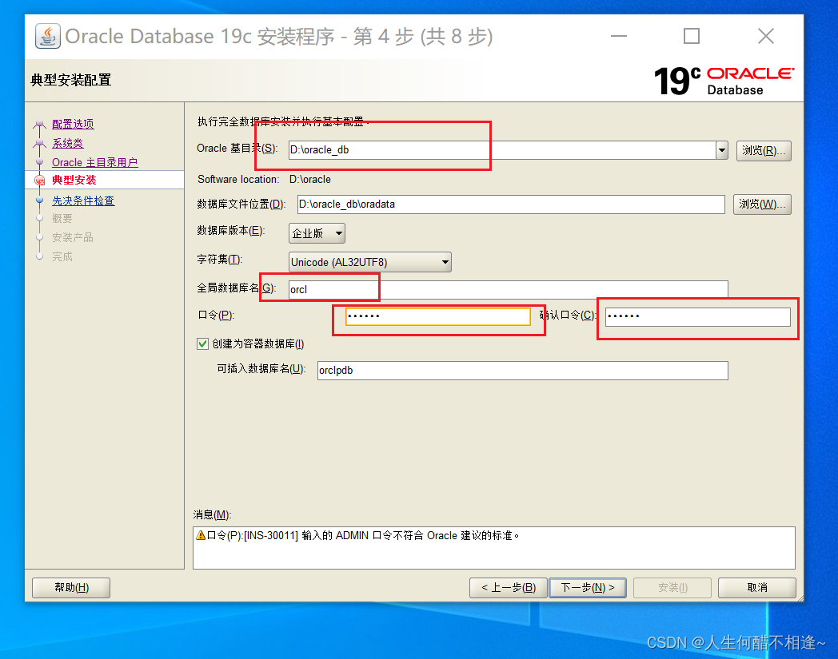
Task: Click the Java installer icon in title bar
Action: point(47,36)
